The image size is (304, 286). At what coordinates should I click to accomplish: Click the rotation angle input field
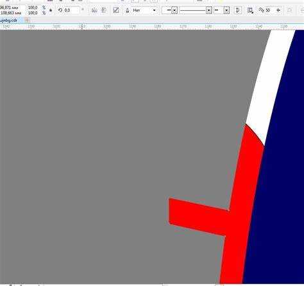coord(72,10)
